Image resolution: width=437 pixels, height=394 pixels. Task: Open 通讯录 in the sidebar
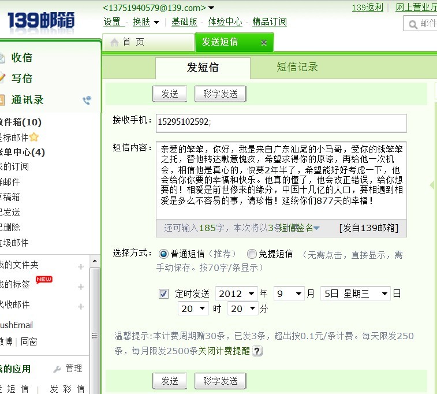tap(27, 100)
